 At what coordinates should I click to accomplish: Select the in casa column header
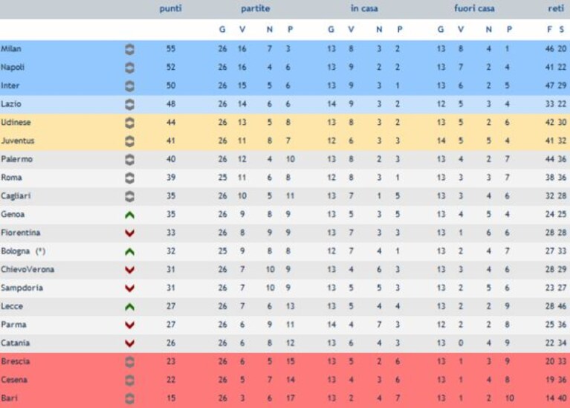[364, 9]
